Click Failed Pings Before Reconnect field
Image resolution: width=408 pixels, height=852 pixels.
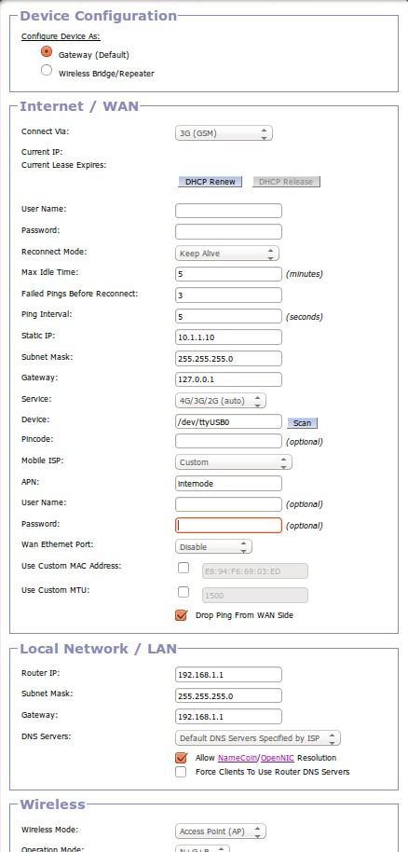[x=228, y=295]
